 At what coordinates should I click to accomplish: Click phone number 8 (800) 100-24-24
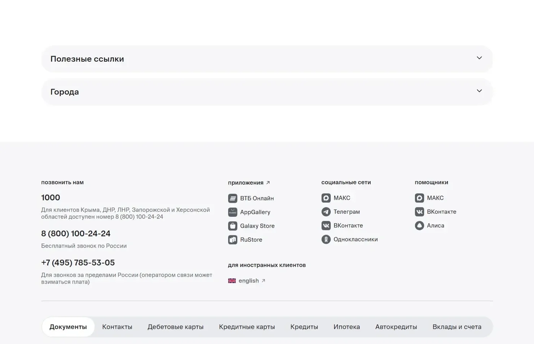tap(76, 234)
